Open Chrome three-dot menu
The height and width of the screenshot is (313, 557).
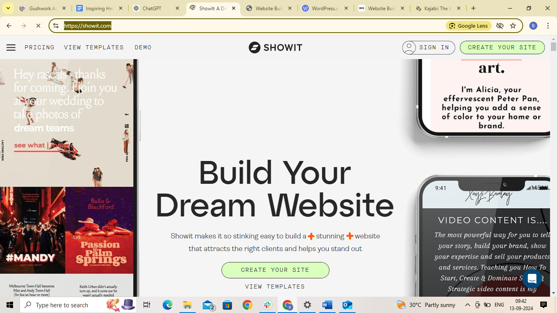coord(548,26)
